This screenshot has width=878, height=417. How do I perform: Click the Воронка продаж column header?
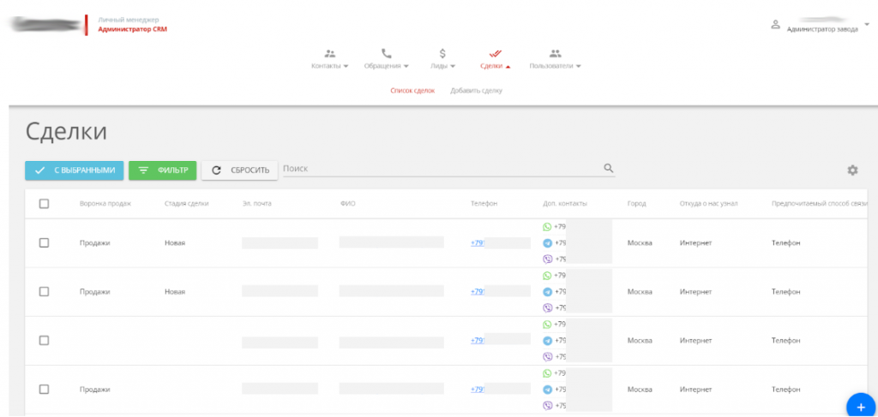coord(105,204)
